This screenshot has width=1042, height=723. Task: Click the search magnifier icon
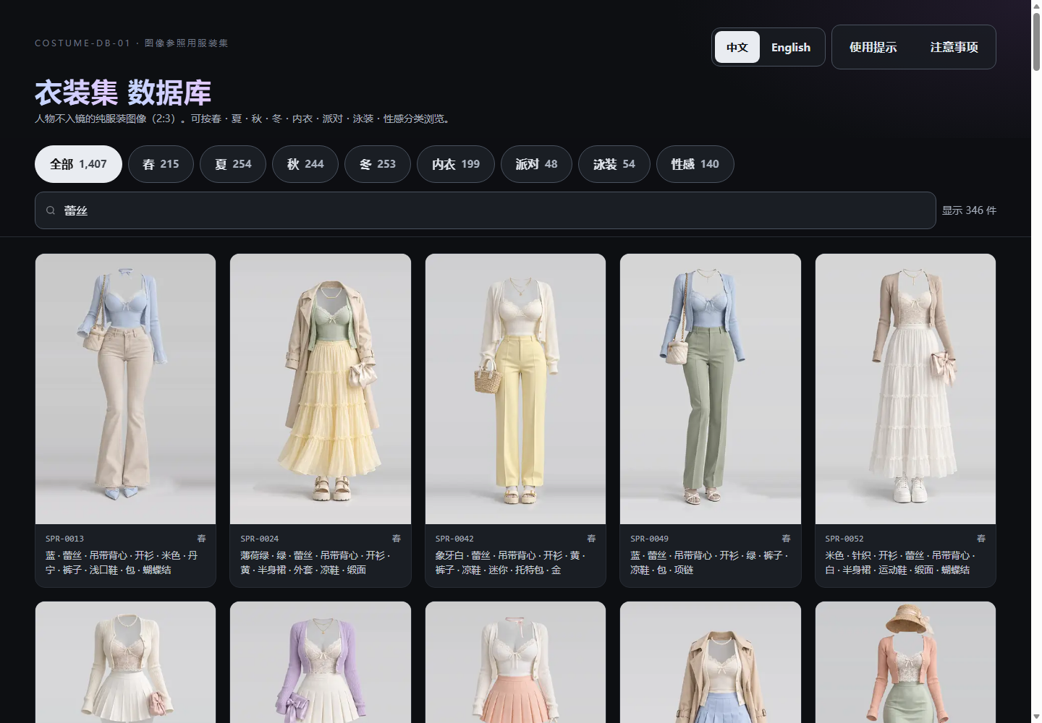point(51,210)
